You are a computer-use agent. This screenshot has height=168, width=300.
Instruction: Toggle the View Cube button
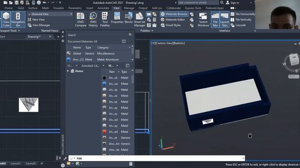click(x=6, y=20)
